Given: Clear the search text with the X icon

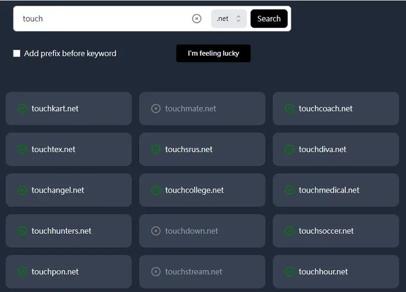Looking at the screenshot, I should pyautogui.click(x=196, y=19).
